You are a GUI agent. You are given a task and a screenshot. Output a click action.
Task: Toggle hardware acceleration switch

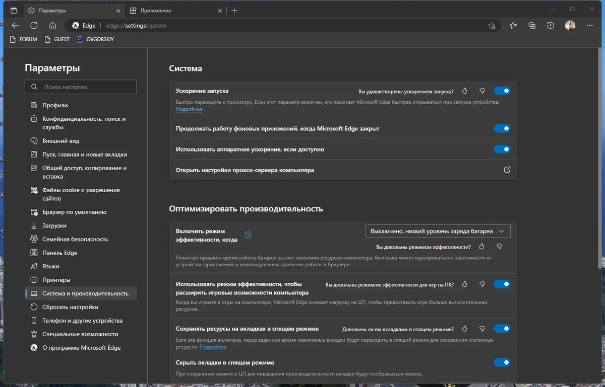pos(502,149)
